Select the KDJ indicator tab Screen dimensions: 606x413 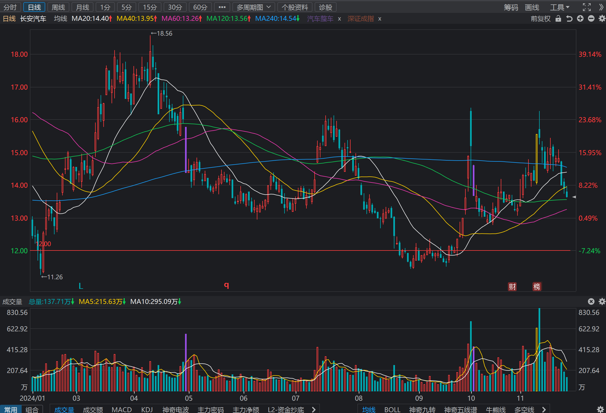(147, 410)
